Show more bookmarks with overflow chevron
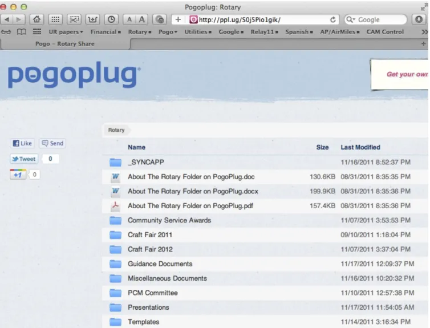 tap(424, 32)
